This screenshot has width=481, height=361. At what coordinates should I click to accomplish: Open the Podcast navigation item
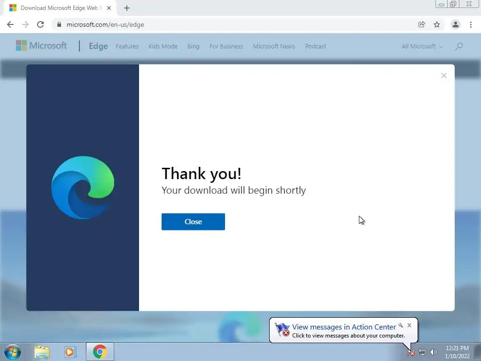point(315,47)
